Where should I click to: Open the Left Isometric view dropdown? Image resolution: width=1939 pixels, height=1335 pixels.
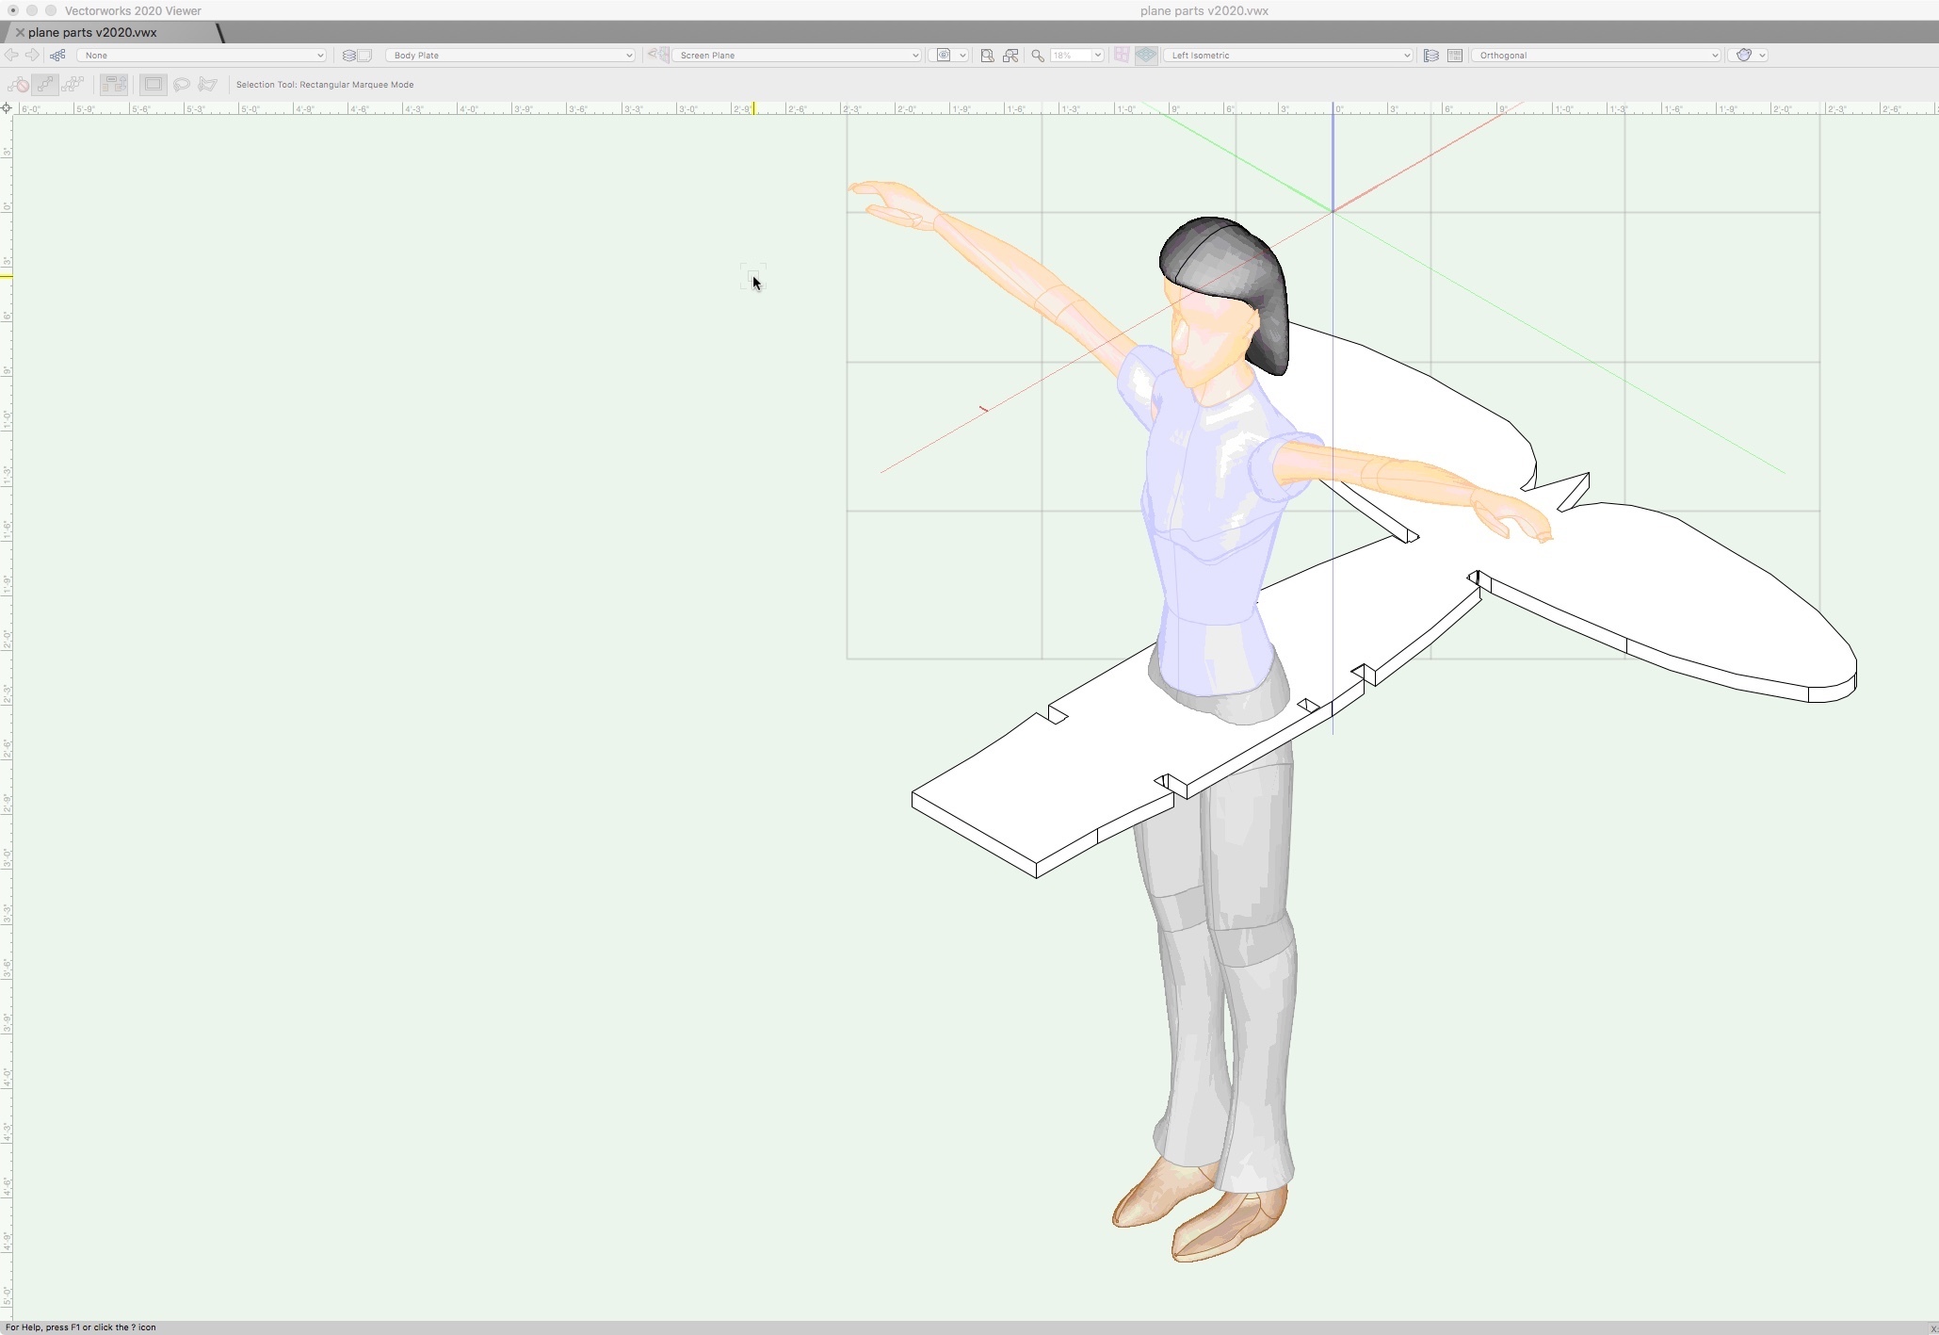1288,56
